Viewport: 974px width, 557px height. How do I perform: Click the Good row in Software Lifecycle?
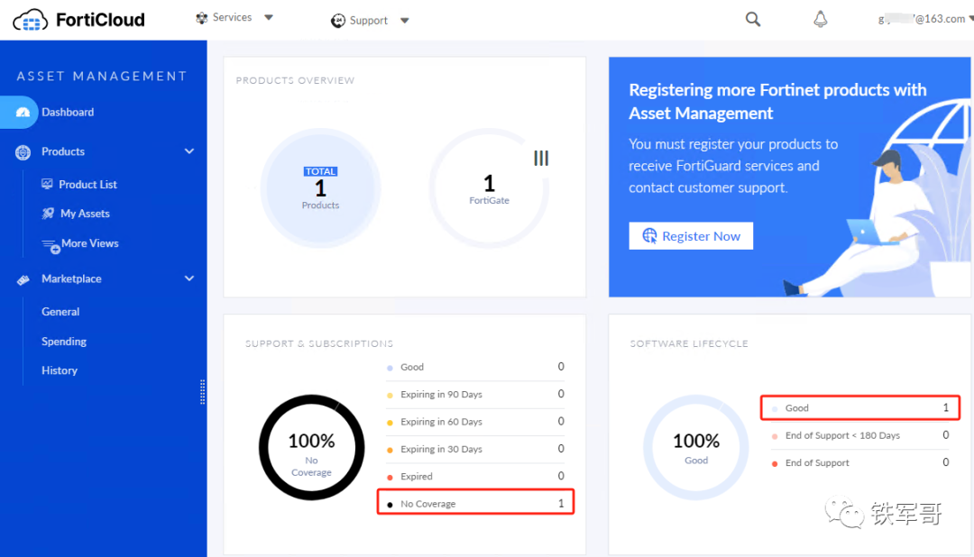point(860,408)
